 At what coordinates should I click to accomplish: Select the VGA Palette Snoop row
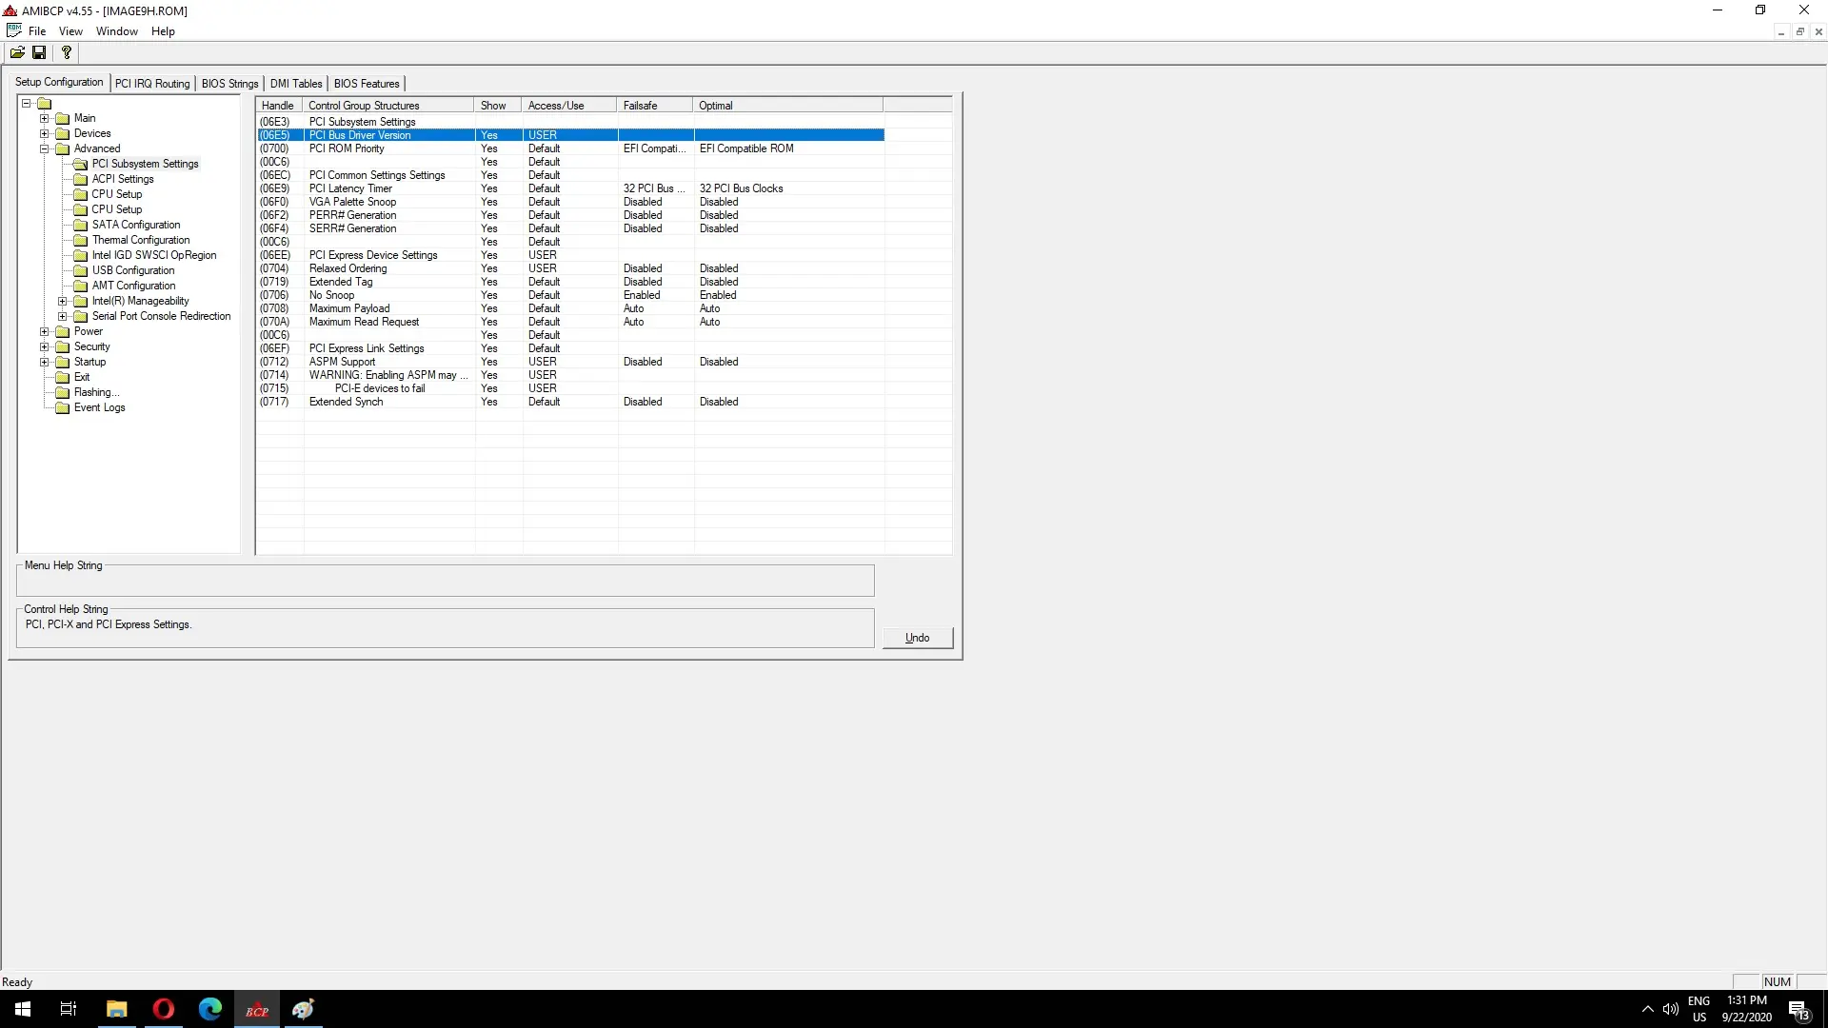[x=571, y=202]
